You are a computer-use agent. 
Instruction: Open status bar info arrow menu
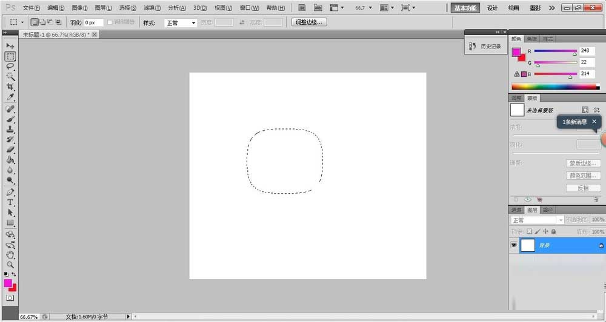click(x=128, y=317)
